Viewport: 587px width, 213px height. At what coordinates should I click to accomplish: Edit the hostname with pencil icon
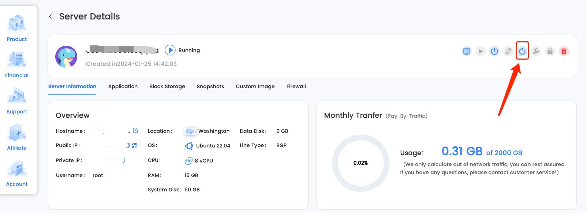pos(135,130)
